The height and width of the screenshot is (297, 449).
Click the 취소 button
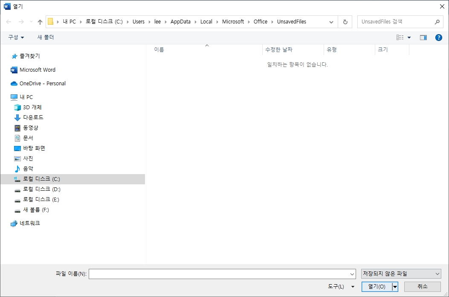click(x=423, y=287)
